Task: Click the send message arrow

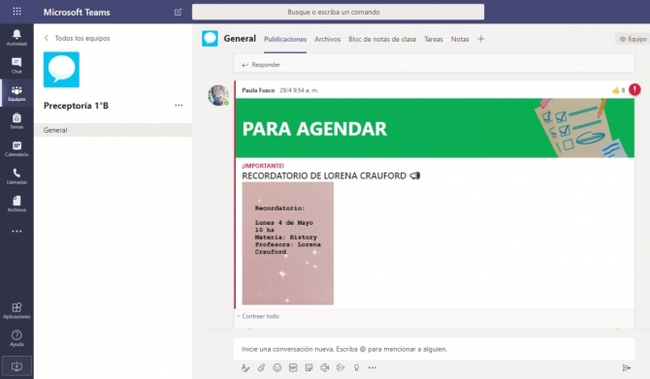Action: click(627, 367)
